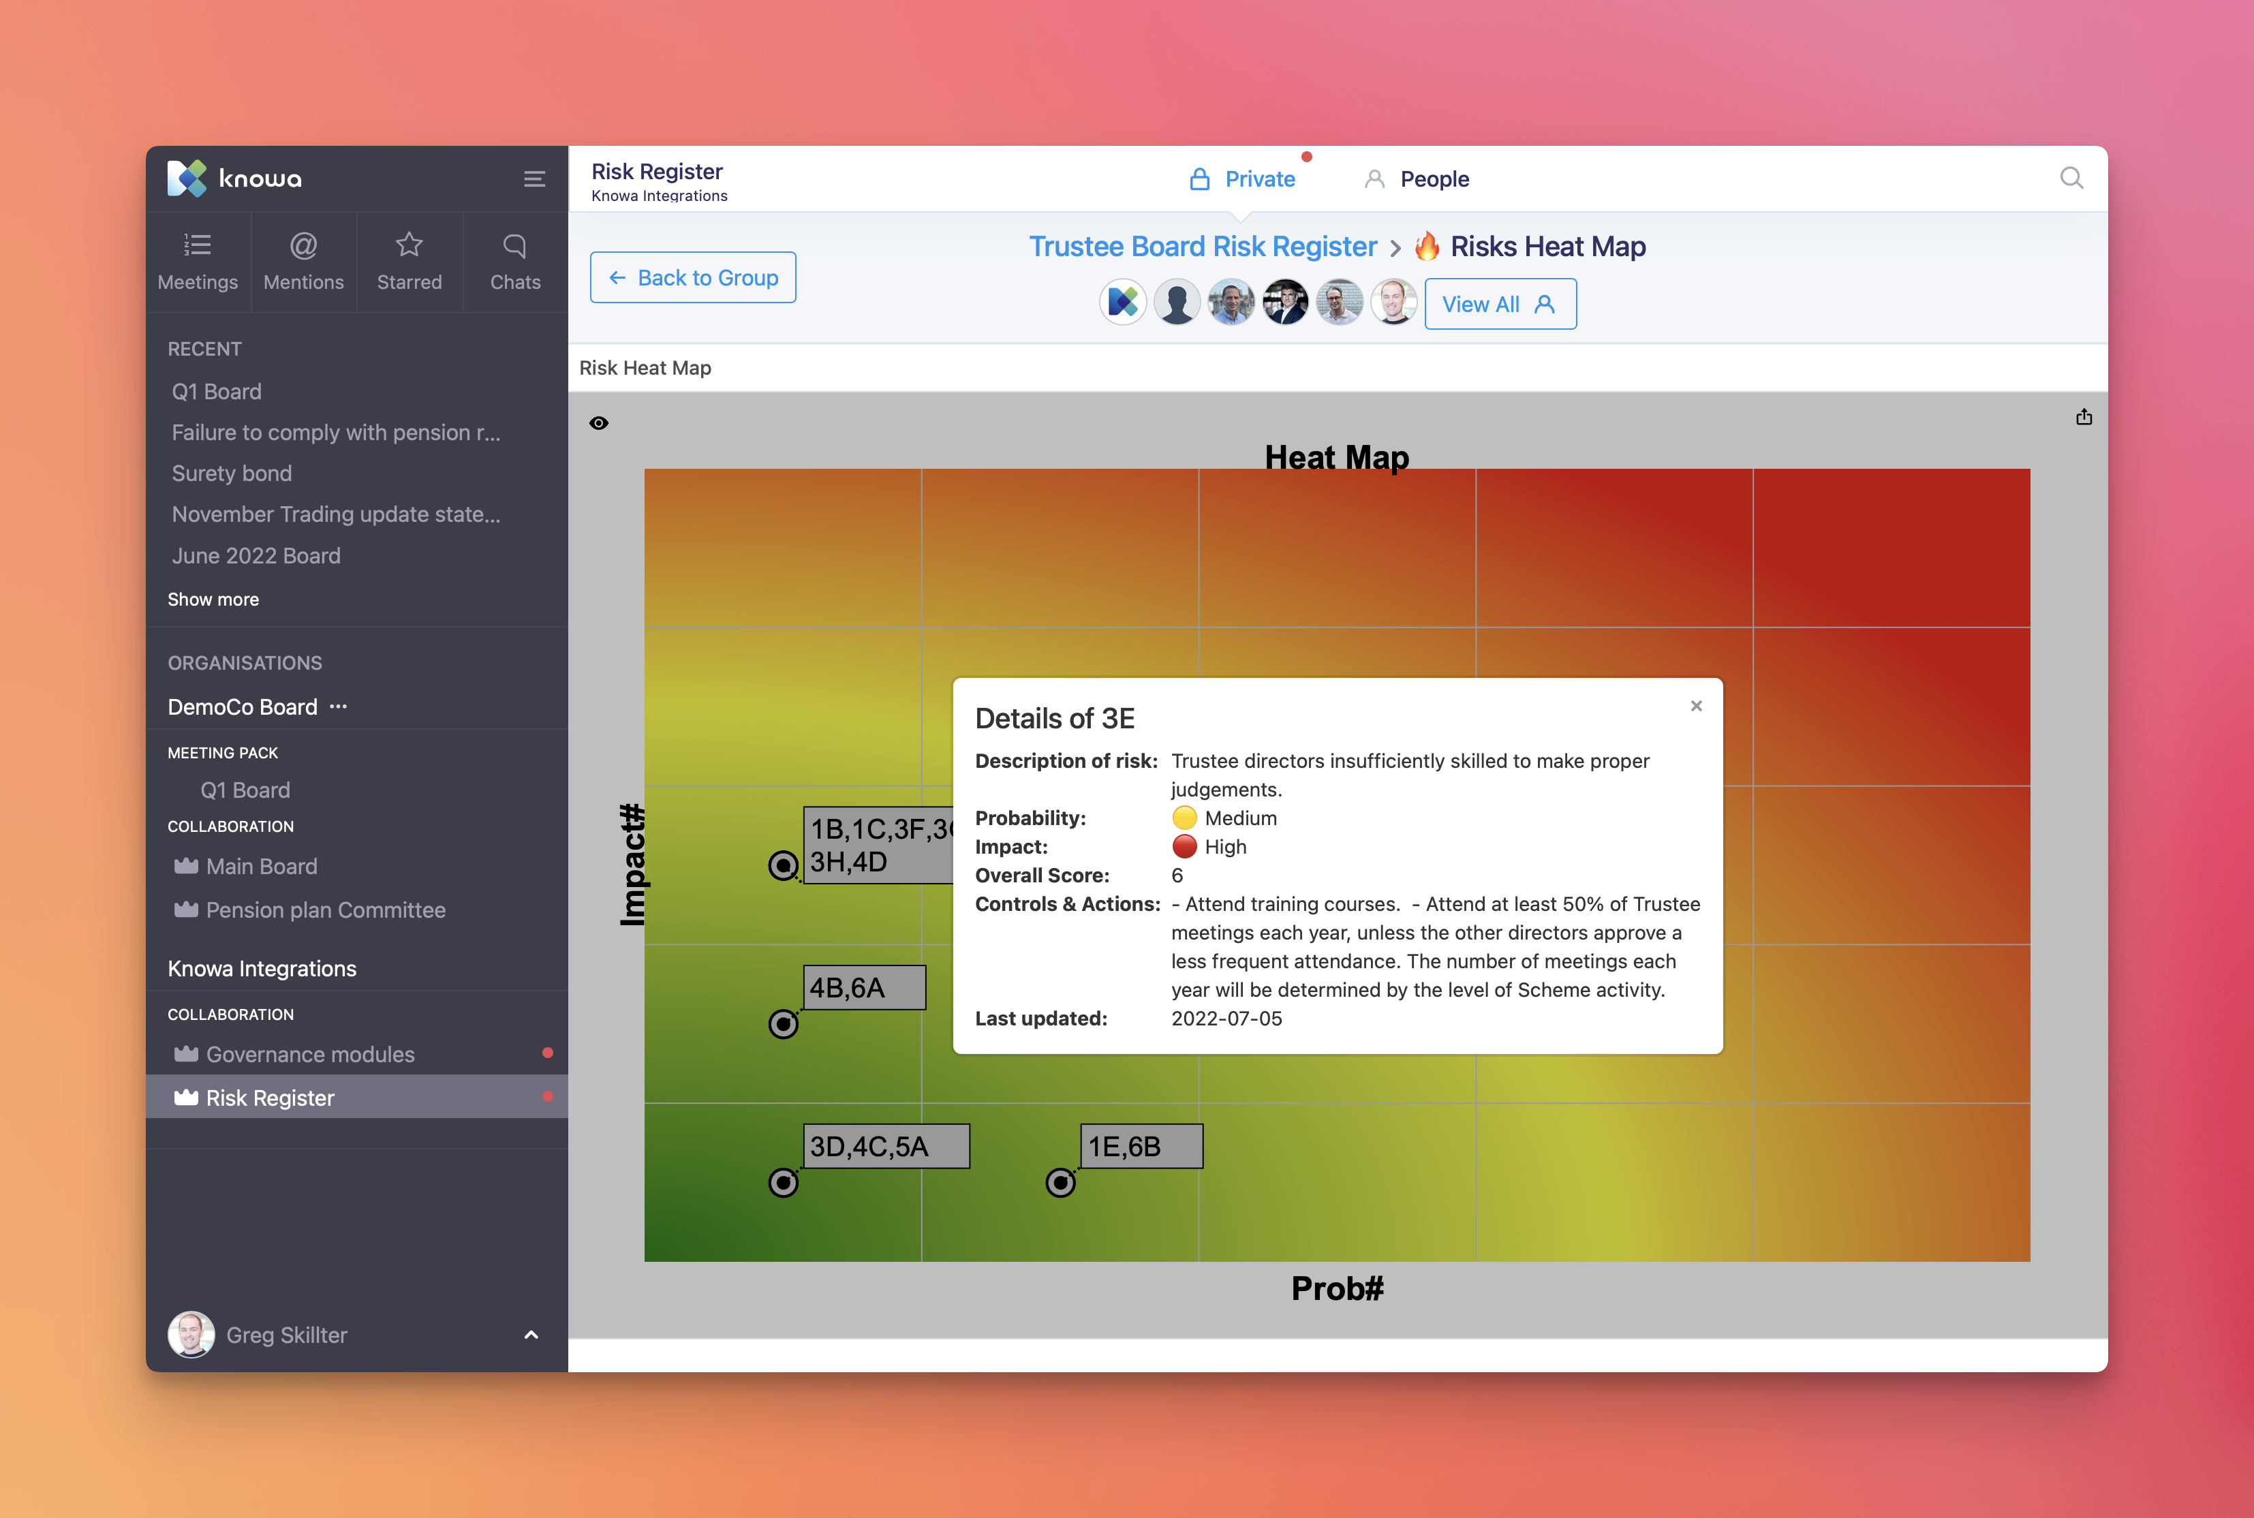Screen dimensions: 2254x1518
Task: View your Mentions
Action: (x=303, y=260)
